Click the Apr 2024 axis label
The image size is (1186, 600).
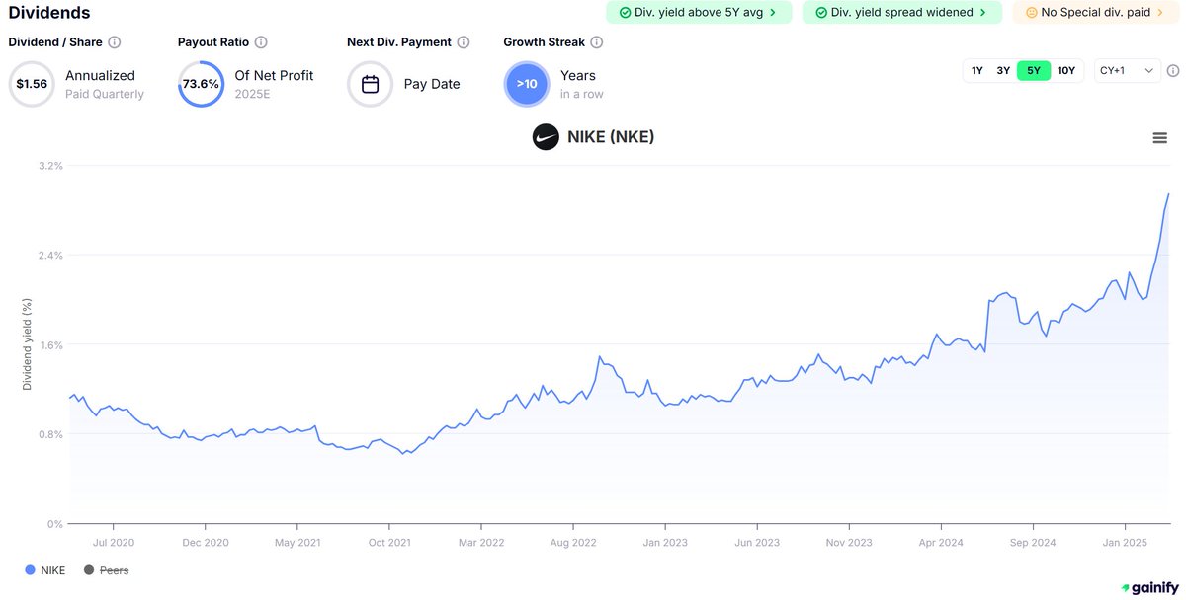coord(941,542)
